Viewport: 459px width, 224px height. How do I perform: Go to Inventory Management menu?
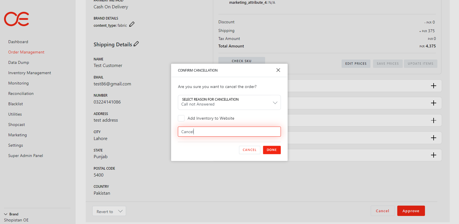tap(29, 73)
